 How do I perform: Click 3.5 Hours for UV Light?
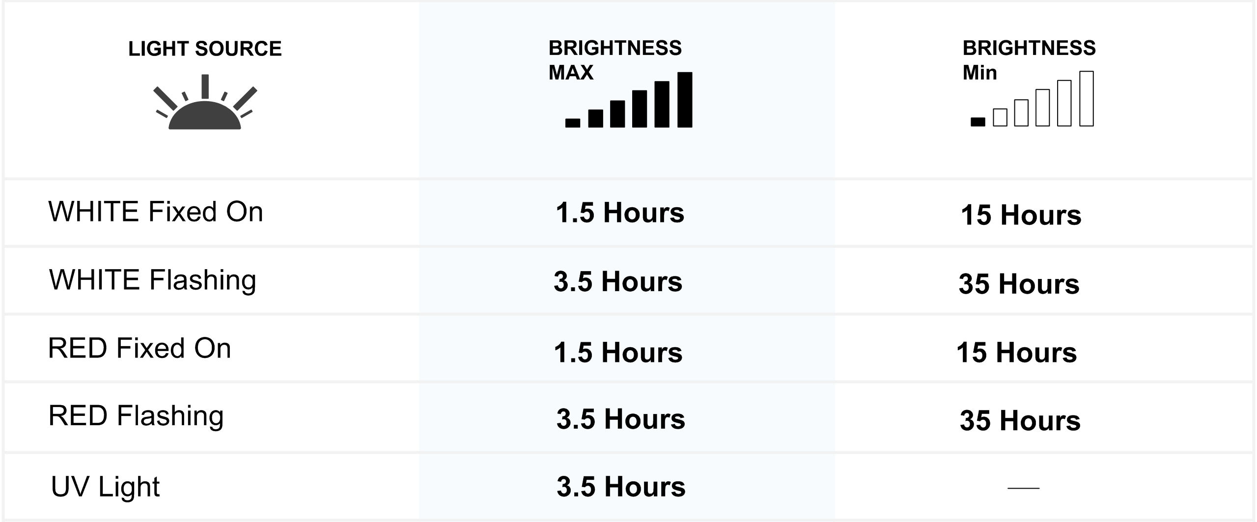coord(621,487)
